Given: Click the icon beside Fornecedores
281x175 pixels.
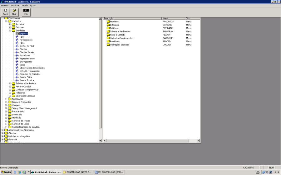Looking at the screenshot, I should [17, 40].
